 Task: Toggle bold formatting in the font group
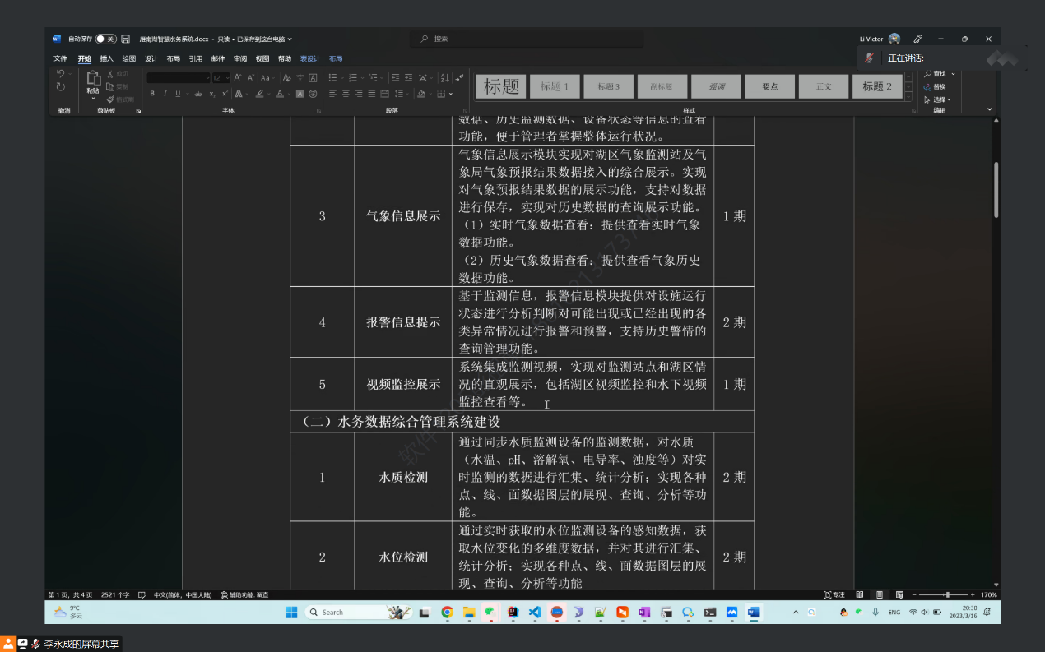152,94
